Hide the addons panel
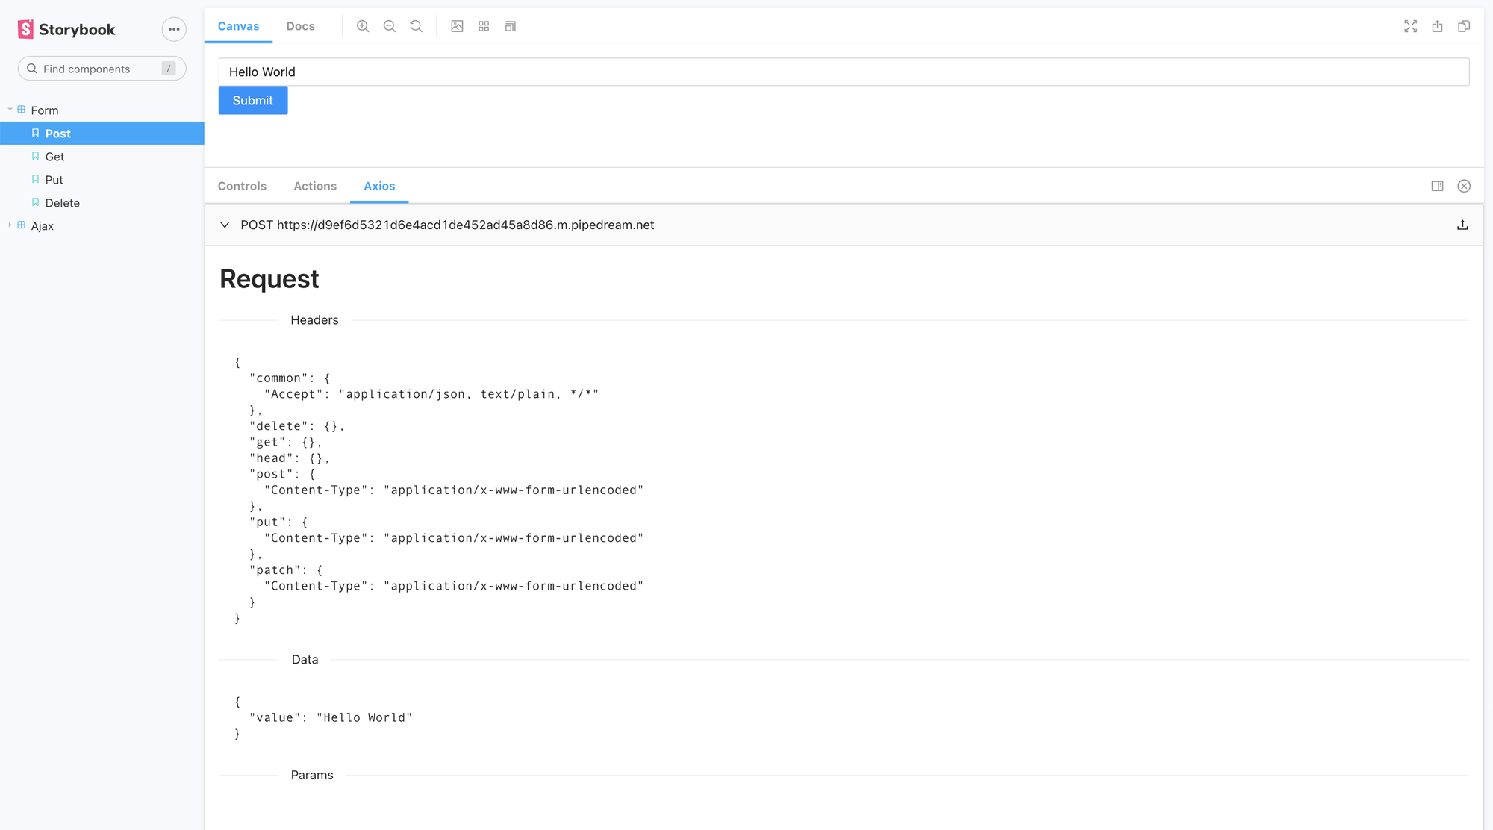The width and height of the screenshot is (1493, 830). pyautogui.click(x=1464, y=186)
